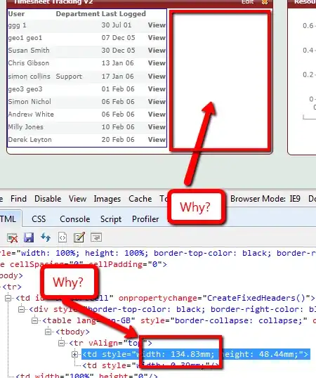This screenshot has width=316, height=378.
Task: Click the element source style icon
Action: click(62, 237)
